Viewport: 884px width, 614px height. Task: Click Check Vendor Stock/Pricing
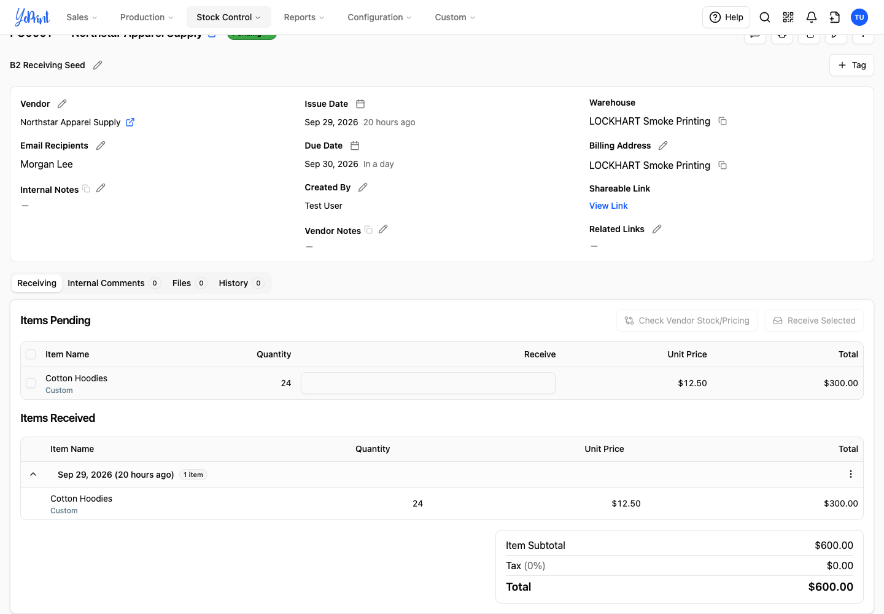tap(687, 321)
